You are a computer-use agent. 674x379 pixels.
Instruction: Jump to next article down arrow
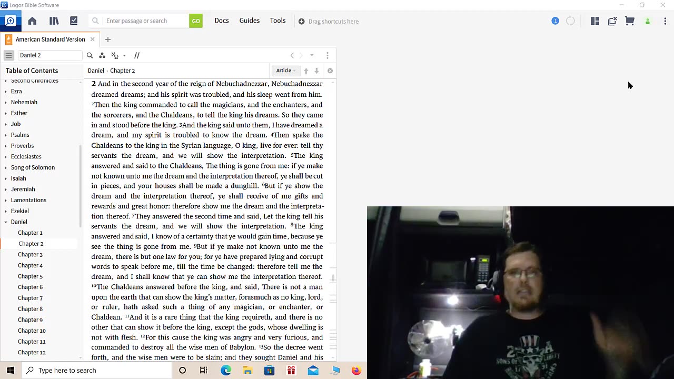(316, 71)
